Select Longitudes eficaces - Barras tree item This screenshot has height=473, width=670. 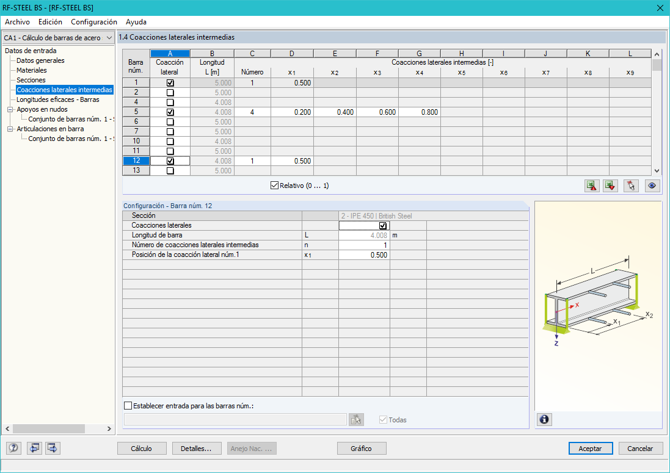click(57, 99)
